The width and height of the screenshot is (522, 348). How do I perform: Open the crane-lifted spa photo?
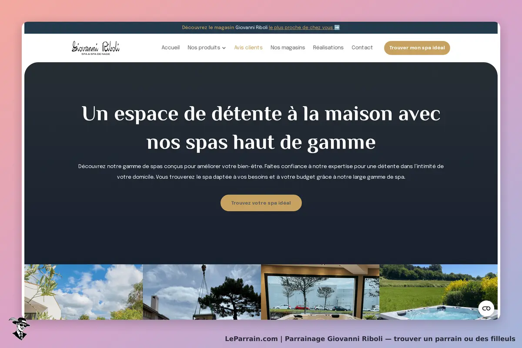point(202,292)
